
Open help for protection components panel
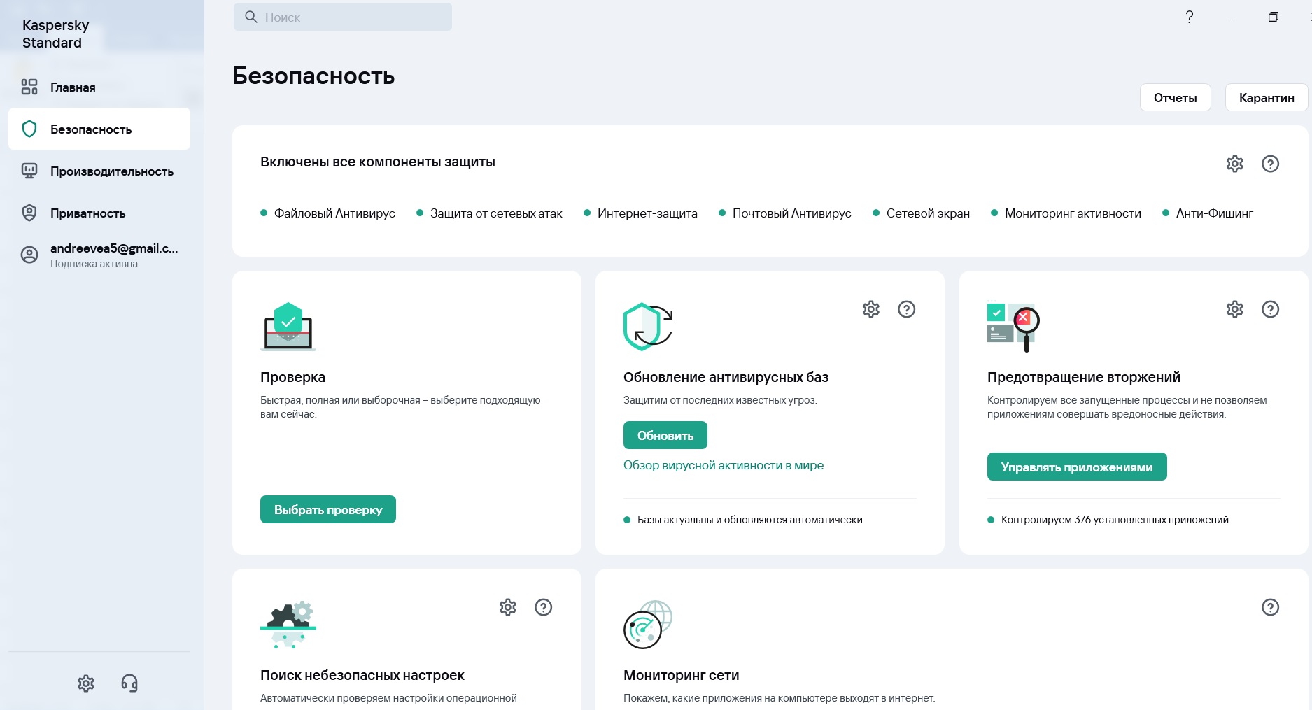[1270, 164]
